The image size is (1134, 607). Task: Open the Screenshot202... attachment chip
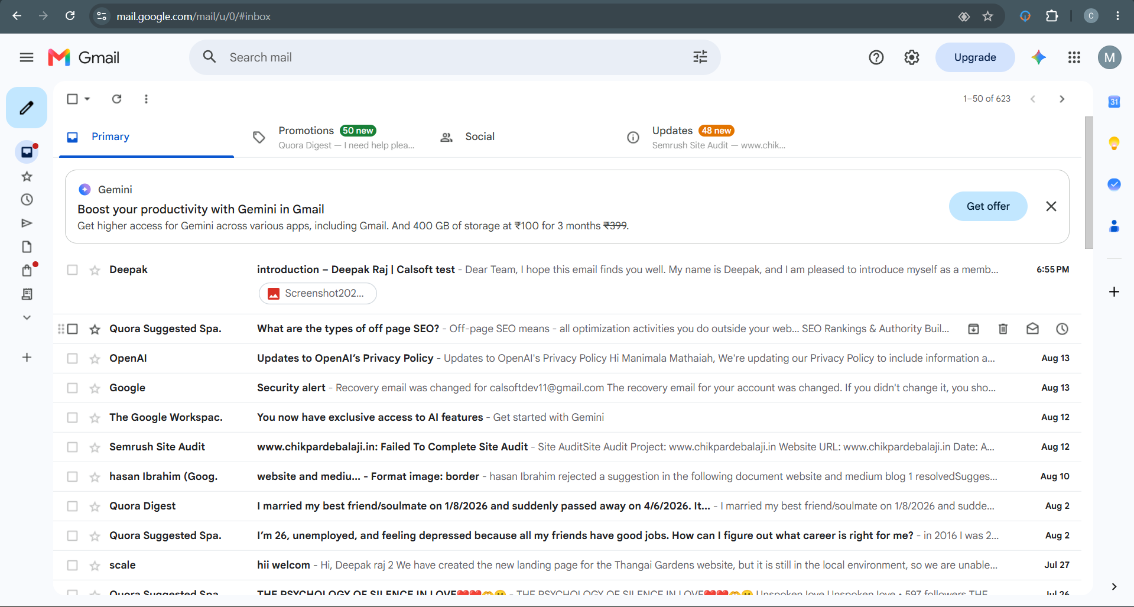pos(318,293)
